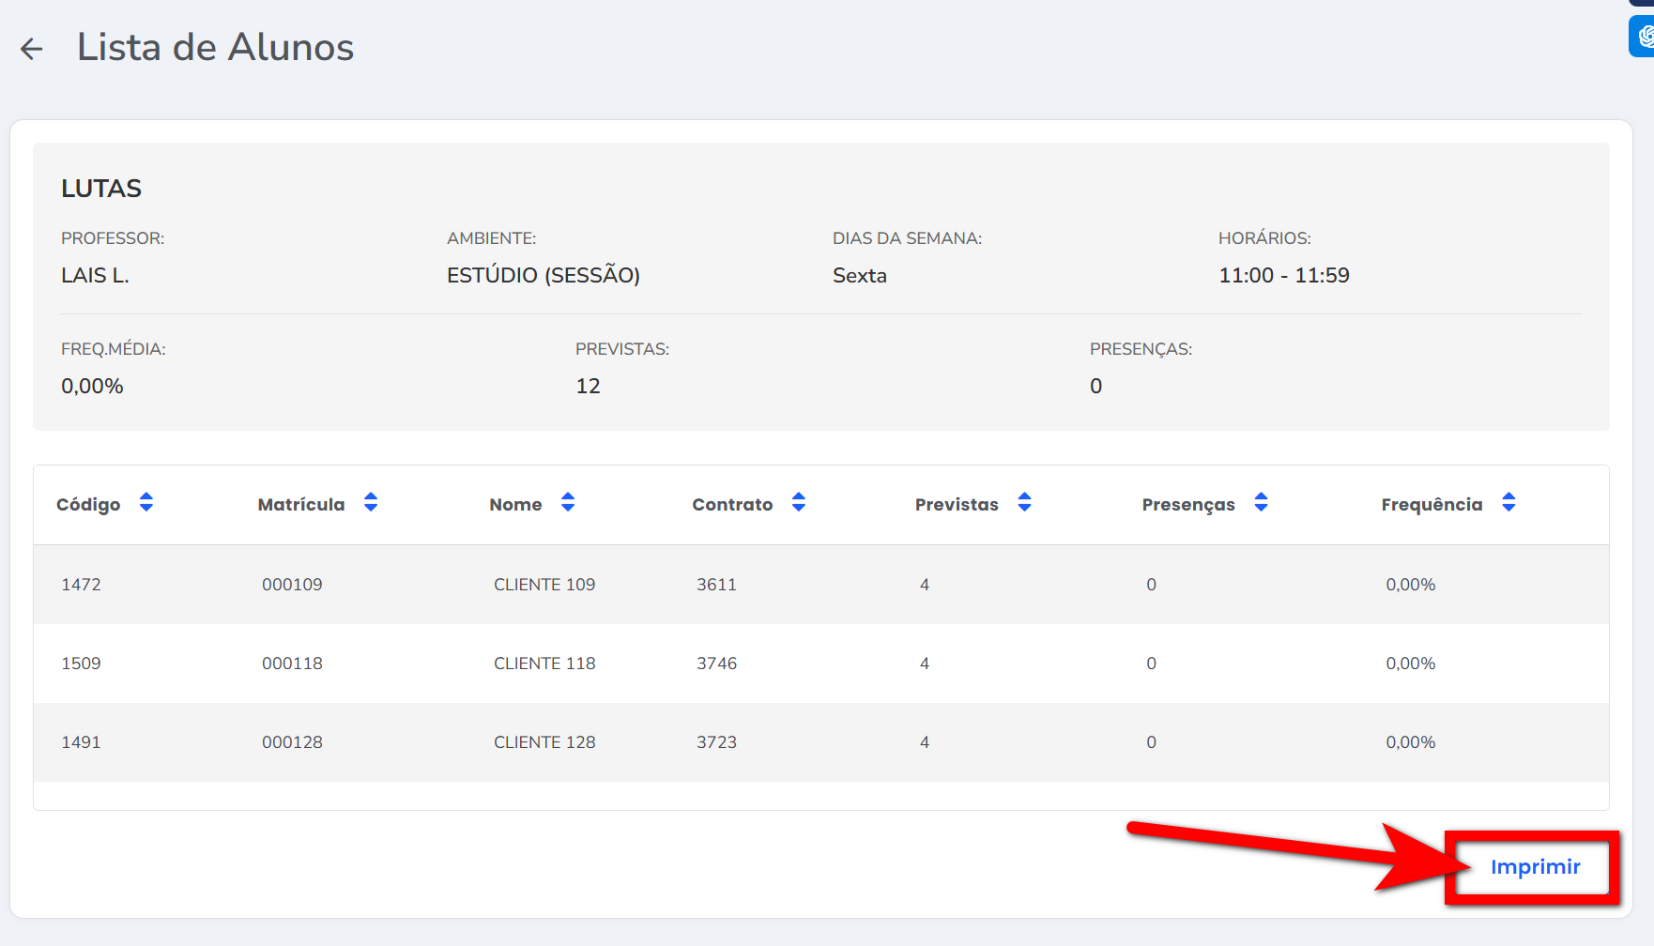Click contract number 3611

coord(716,585)
